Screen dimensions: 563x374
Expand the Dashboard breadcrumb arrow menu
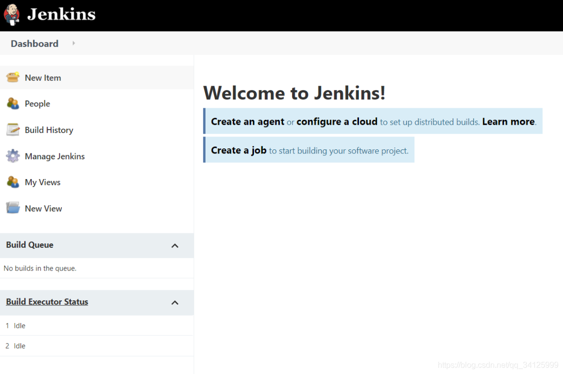coord(74,44)
